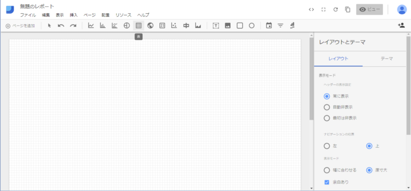Insert a bar chart
This screenshot has height=191, width=411.
tap(103, 26)
